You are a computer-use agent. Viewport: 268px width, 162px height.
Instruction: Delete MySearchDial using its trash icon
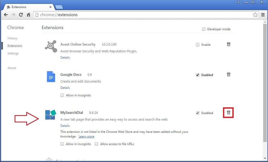click(x=228, y=113)
